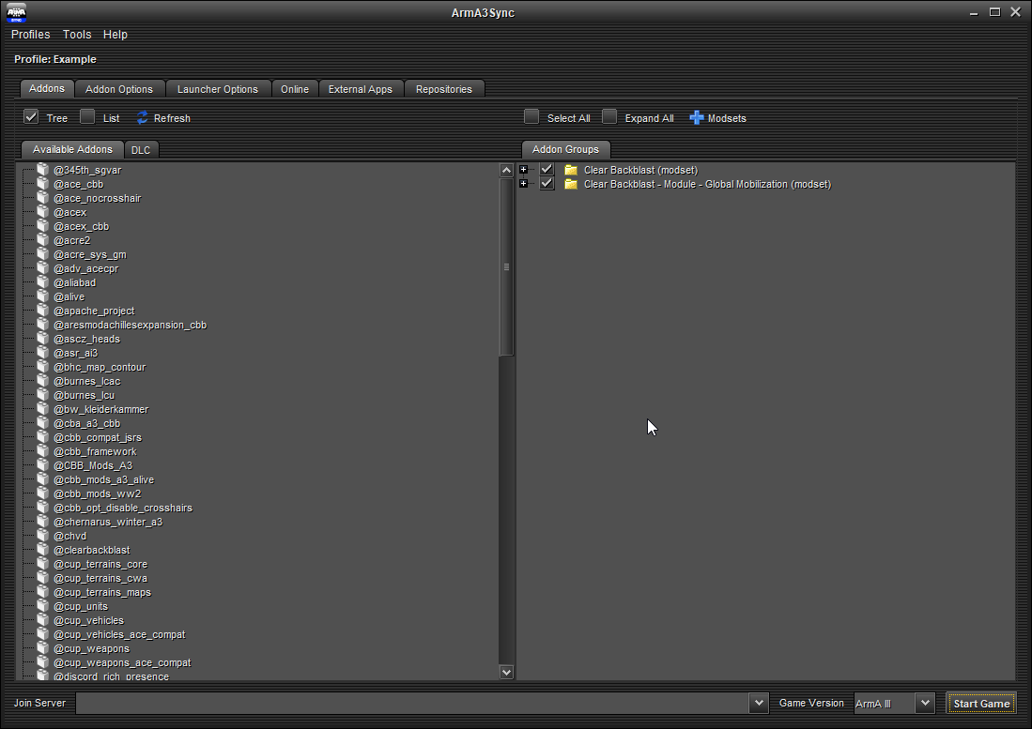The height and width of the screenshot is (729, 1032).
Task: Click the Start Game button
Action: [981, 704]
